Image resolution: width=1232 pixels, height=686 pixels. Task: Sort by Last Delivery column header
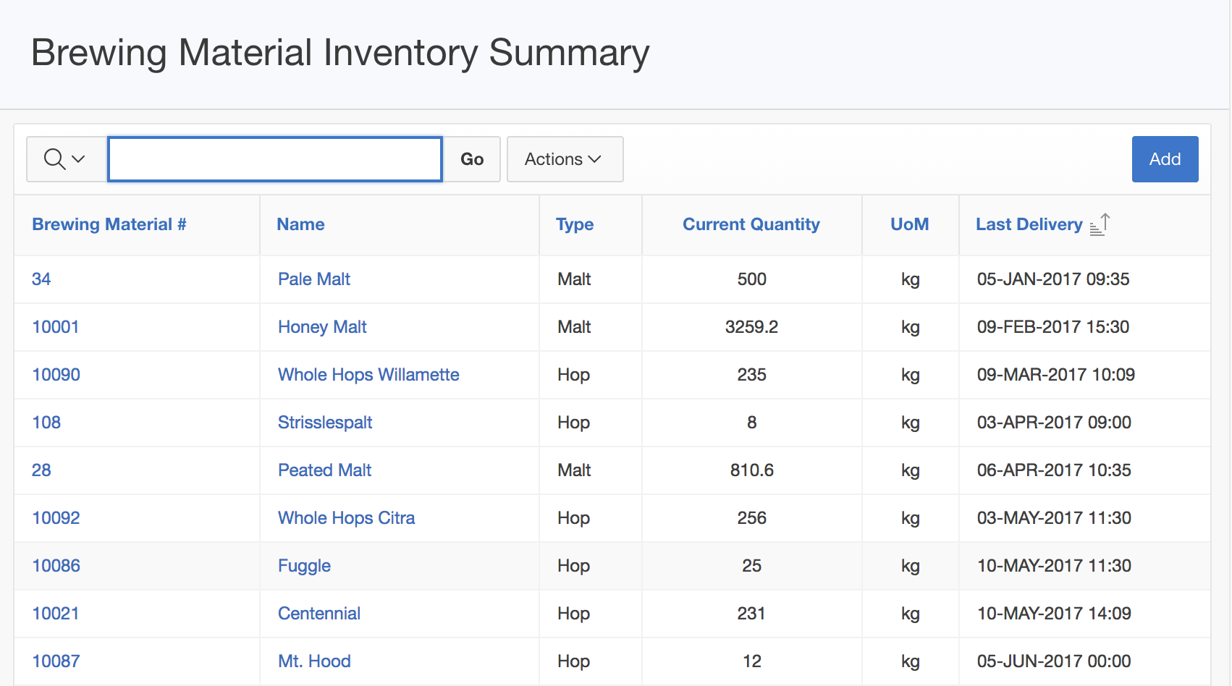tap(1028, 224)
